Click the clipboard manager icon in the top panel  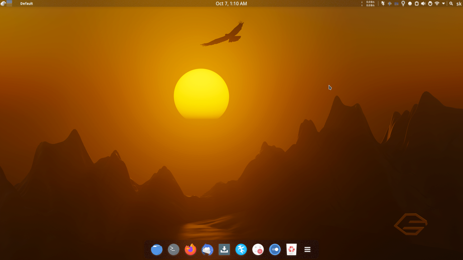coord(416,4)
